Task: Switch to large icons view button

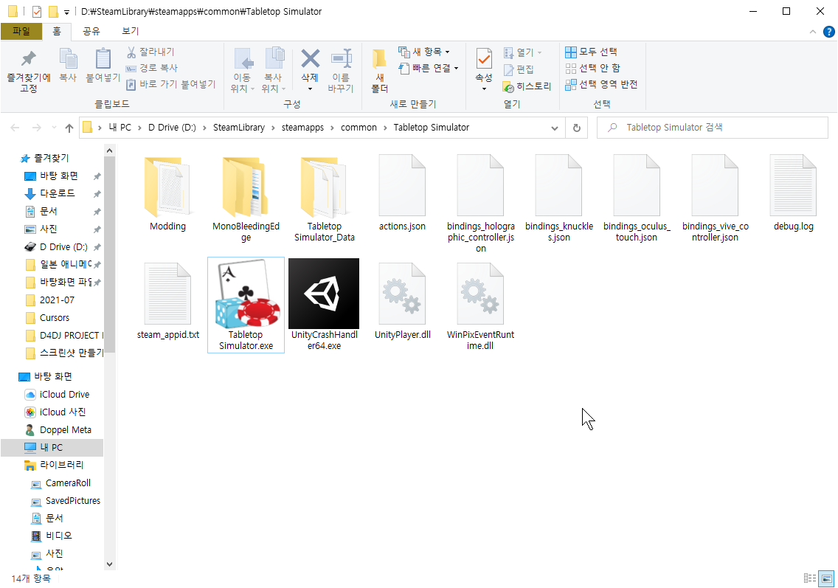Action: point(827,578)
